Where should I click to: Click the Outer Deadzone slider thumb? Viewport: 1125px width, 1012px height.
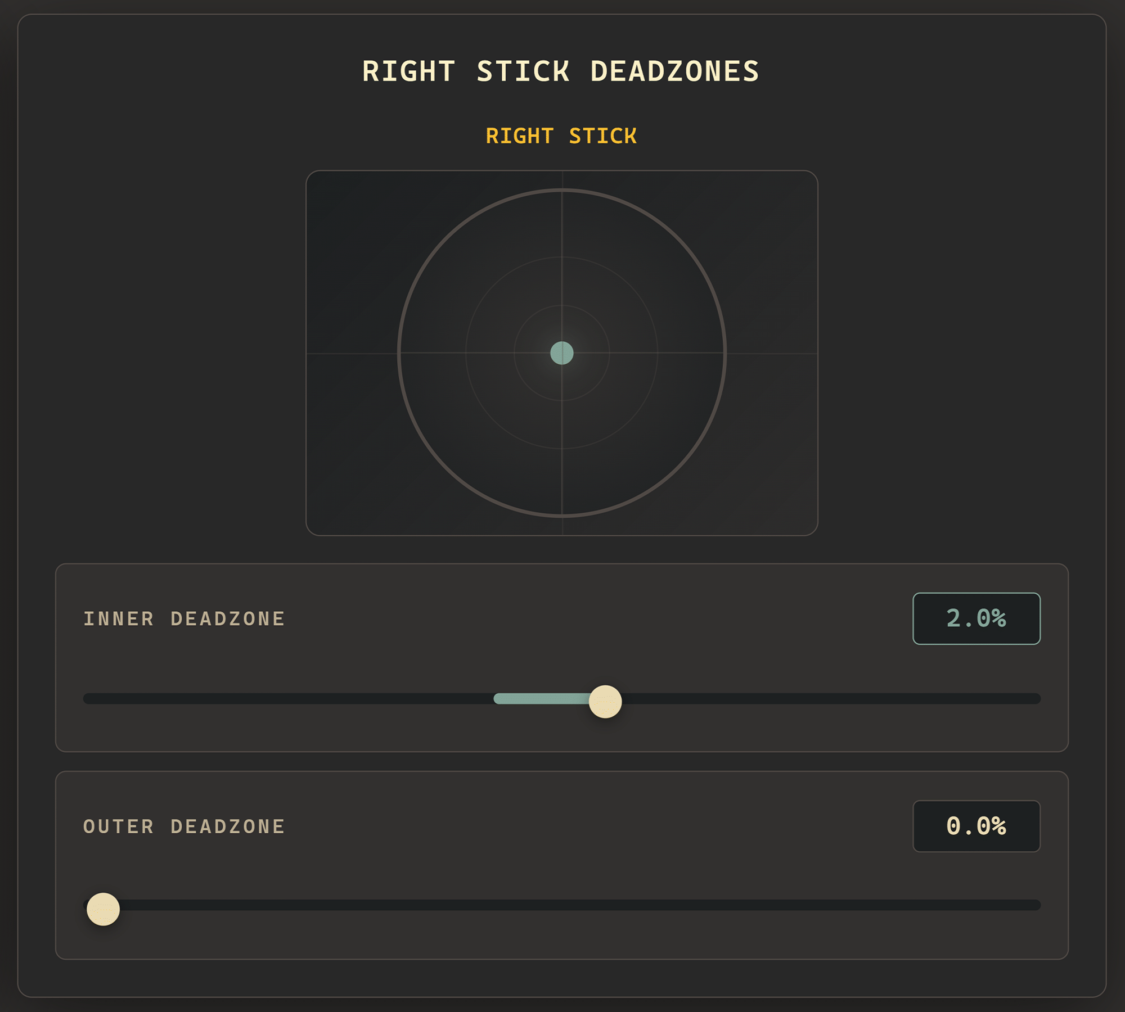click(x=103, y=909)
